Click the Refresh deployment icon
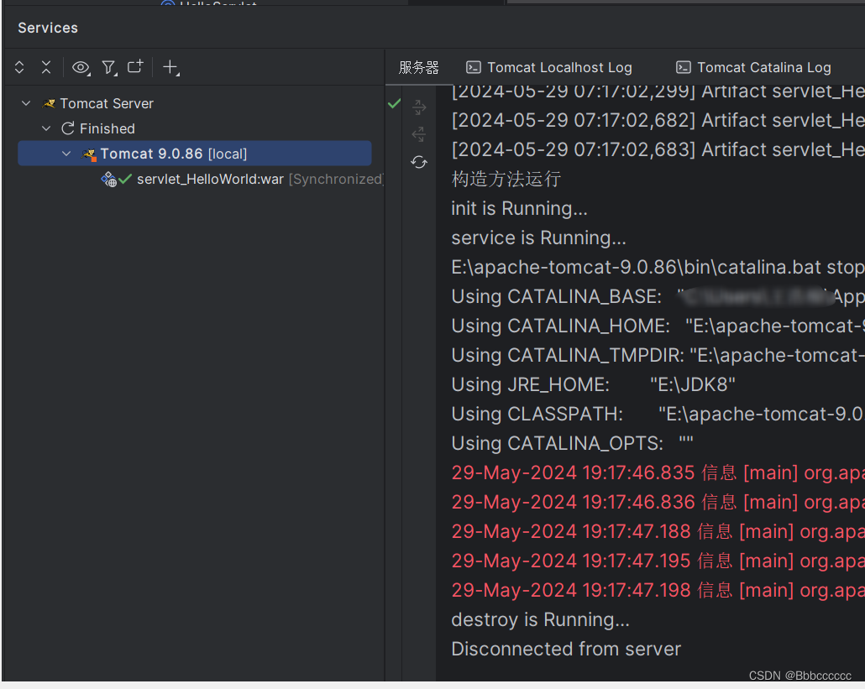The image size is (865, 689). tap(419, 162)
